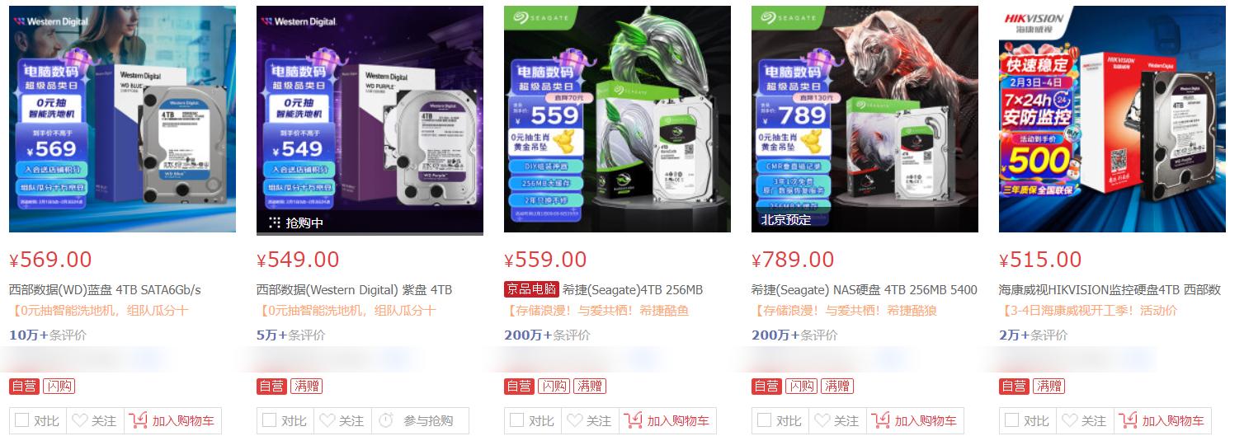Click heart icon under Hikvision ¥515 drive

point(1070,420)
